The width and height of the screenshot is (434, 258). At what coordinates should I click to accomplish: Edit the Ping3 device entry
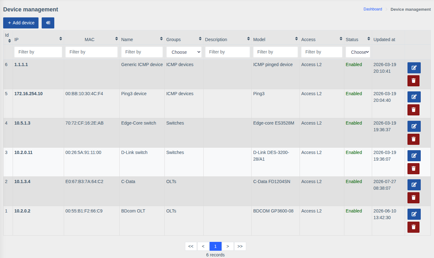414,97
